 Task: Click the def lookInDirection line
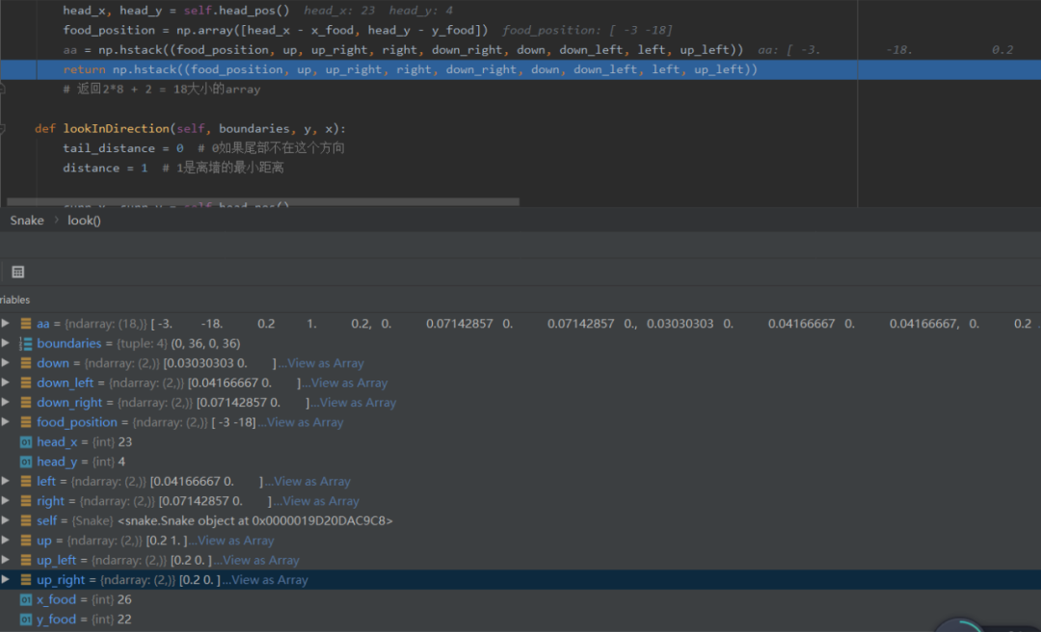pos(191,129)
